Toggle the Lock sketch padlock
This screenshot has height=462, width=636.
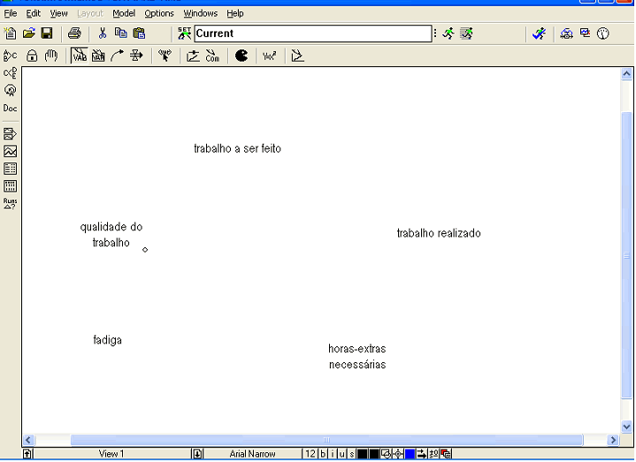point(31,56)
